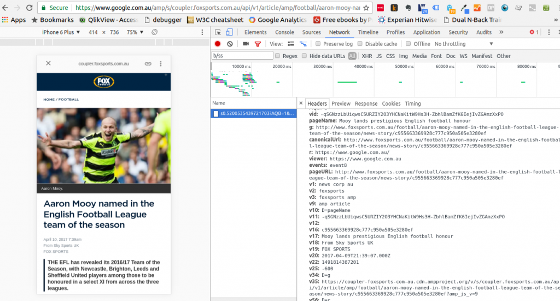Open the Apps grid shortcut
560x301 pixels.
14,20
